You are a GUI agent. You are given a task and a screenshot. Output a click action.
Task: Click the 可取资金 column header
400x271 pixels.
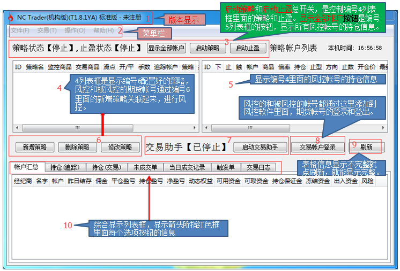(x=257, y=181)
